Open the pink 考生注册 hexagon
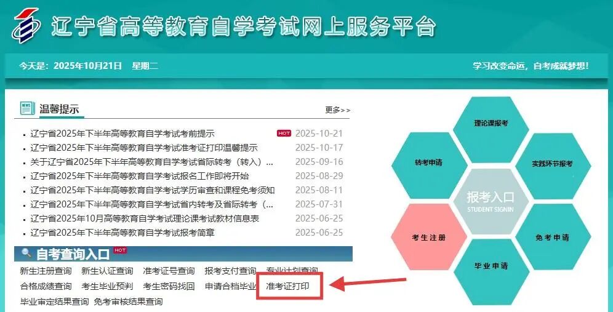 tap(428, 238)
